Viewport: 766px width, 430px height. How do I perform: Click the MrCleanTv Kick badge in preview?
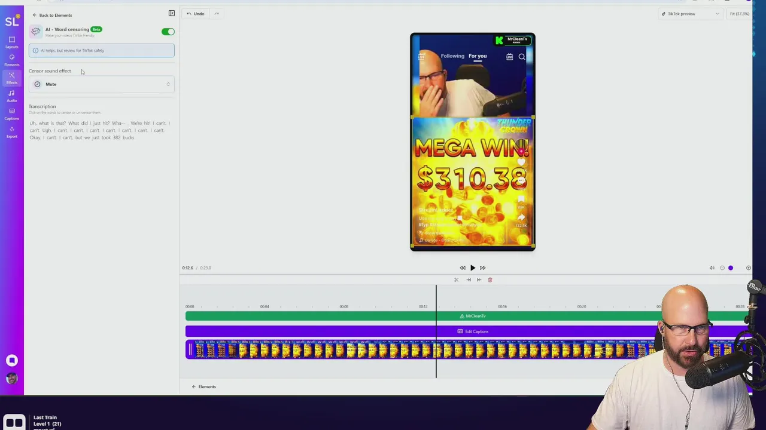(x=513, y=40)
